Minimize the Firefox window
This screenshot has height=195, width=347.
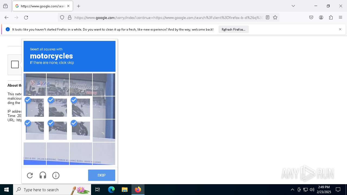coord(316,6)
